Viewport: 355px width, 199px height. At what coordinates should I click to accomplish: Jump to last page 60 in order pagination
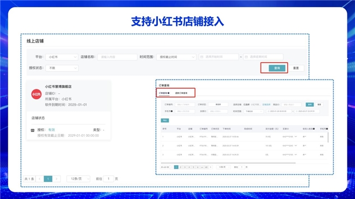coord(206,167)
